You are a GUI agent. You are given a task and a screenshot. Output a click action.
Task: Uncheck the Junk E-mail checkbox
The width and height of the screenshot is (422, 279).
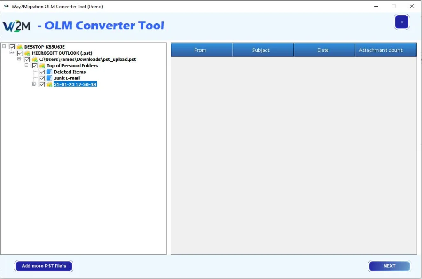(x=42, y=78)
